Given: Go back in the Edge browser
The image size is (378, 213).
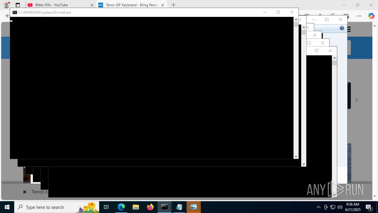Looking at the screenshot, I should click(x=8, y=16).
